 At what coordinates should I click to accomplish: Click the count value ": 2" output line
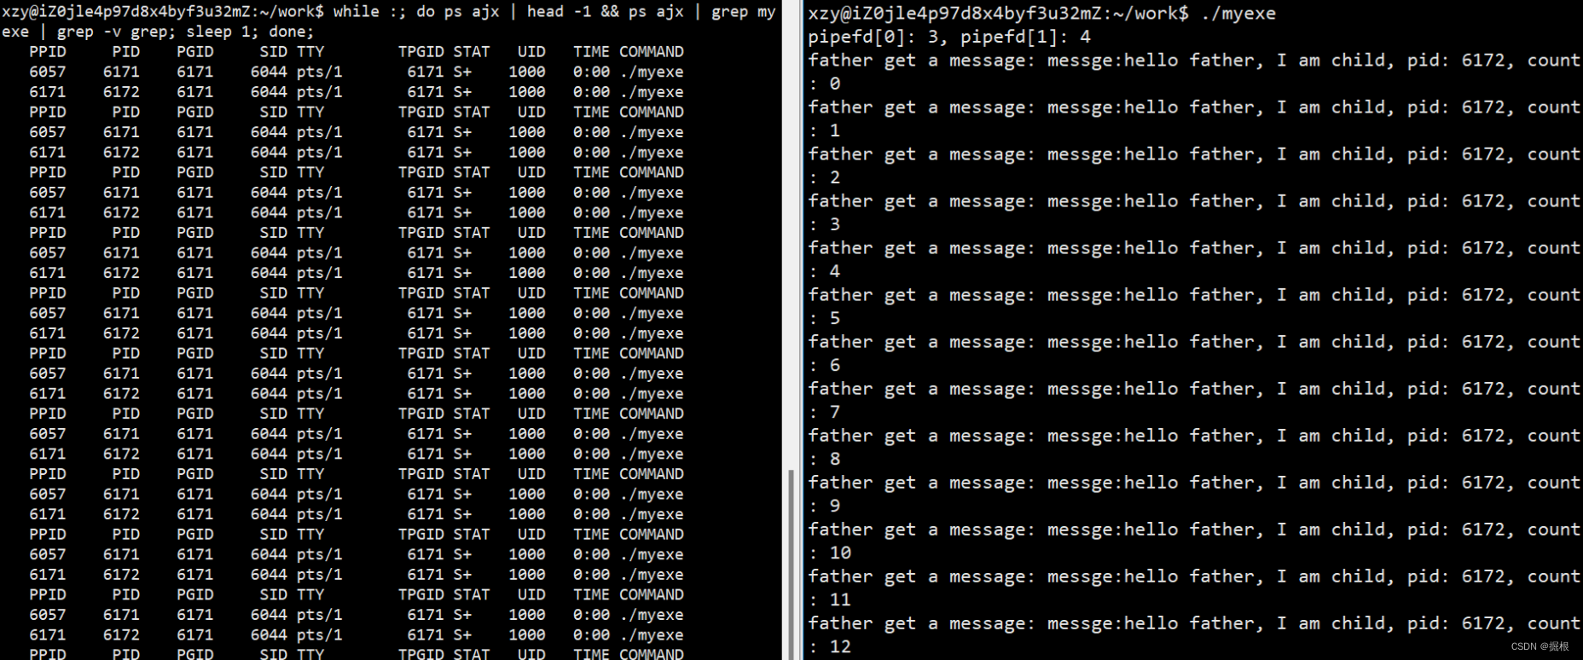click(825, 177)
